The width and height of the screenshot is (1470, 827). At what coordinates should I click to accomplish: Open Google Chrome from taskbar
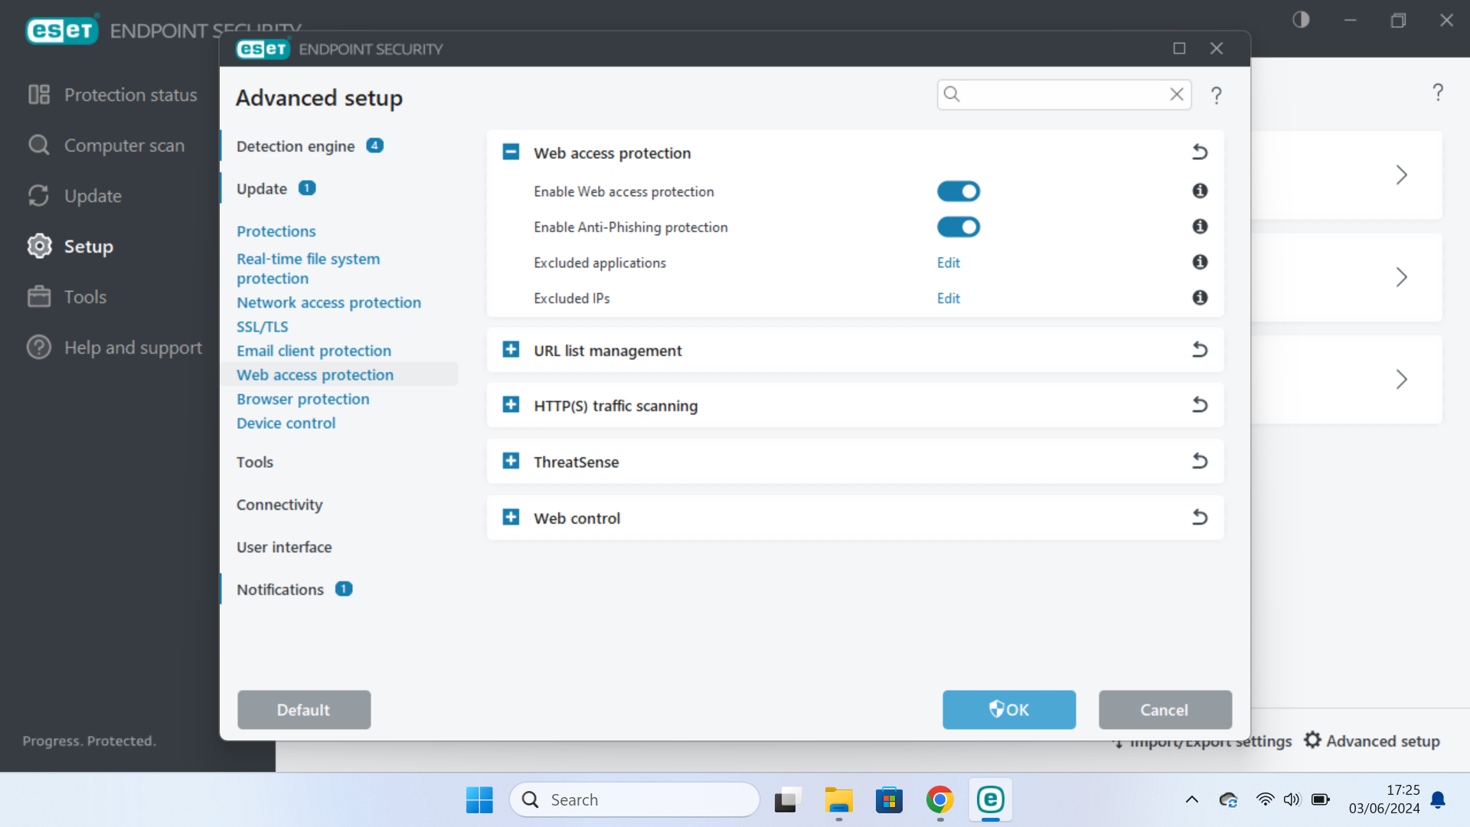pos(939,799)
